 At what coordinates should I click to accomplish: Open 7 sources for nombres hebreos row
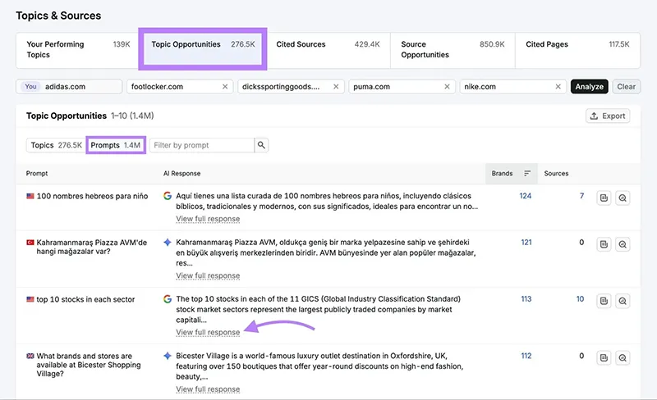581,196
